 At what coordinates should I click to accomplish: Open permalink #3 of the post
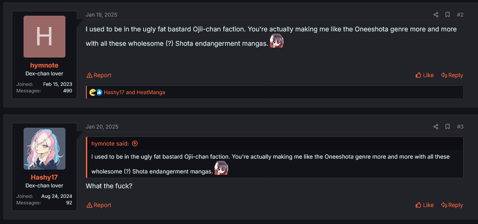click(x=460, y=127)
